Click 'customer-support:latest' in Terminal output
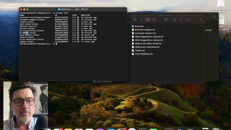231x130 pixels. [32, 19]
